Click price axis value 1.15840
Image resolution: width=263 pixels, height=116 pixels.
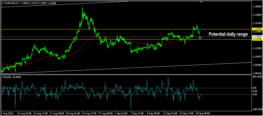[x=257, y=15]
